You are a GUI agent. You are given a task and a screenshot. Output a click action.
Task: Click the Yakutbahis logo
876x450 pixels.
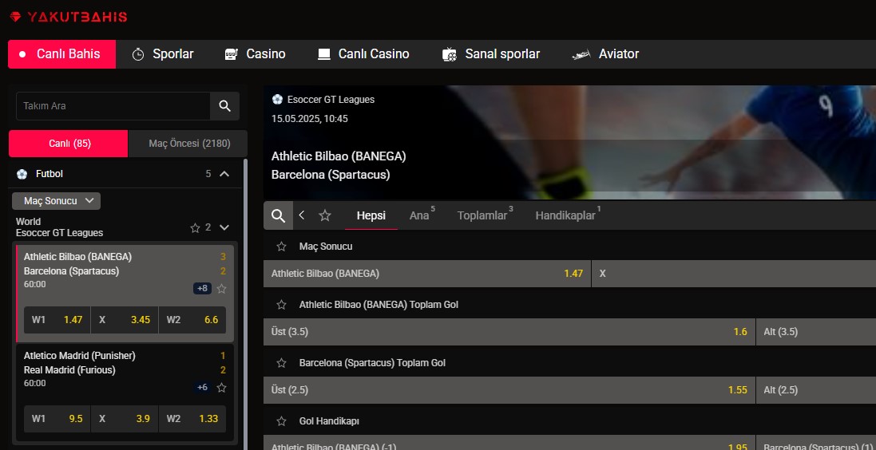click(x=69, y=17)
